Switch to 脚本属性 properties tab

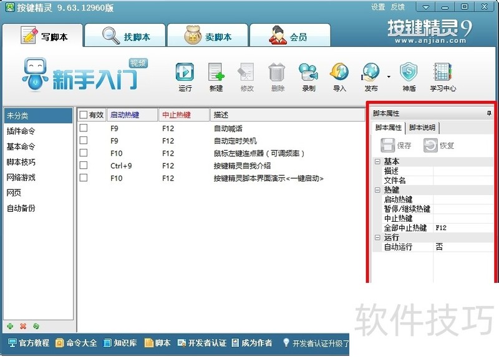(388, 128)
